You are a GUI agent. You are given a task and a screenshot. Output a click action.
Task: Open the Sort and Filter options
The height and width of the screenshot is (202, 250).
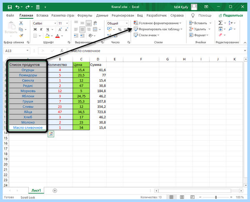230,23
